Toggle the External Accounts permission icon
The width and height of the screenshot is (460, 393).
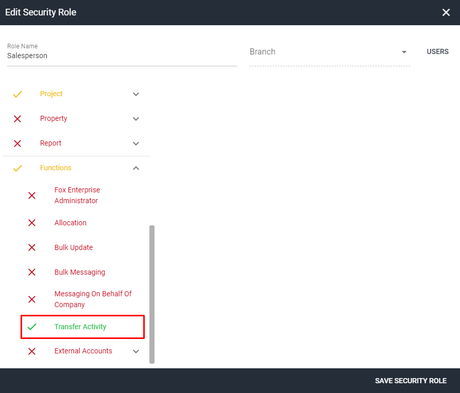click(x=31, y=351)
